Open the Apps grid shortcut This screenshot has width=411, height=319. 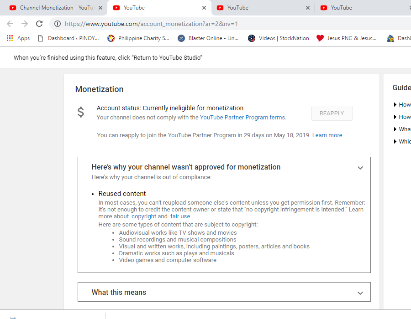tap(18, 38)
